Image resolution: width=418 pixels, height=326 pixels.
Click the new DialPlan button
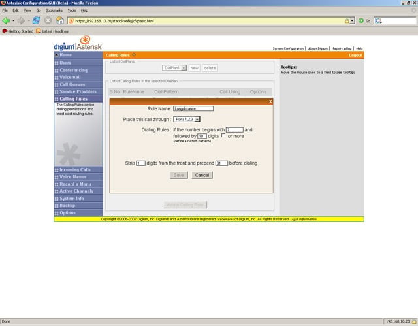coord(195,68)
